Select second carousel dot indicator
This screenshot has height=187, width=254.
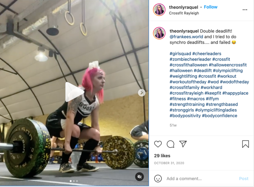74,181
